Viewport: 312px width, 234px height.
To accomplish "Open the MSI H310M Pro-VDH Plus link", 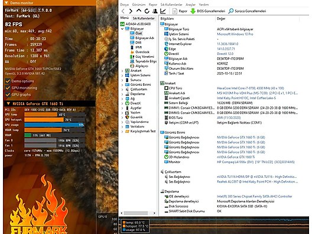I will pyautogui.click(x=257, y=93).
